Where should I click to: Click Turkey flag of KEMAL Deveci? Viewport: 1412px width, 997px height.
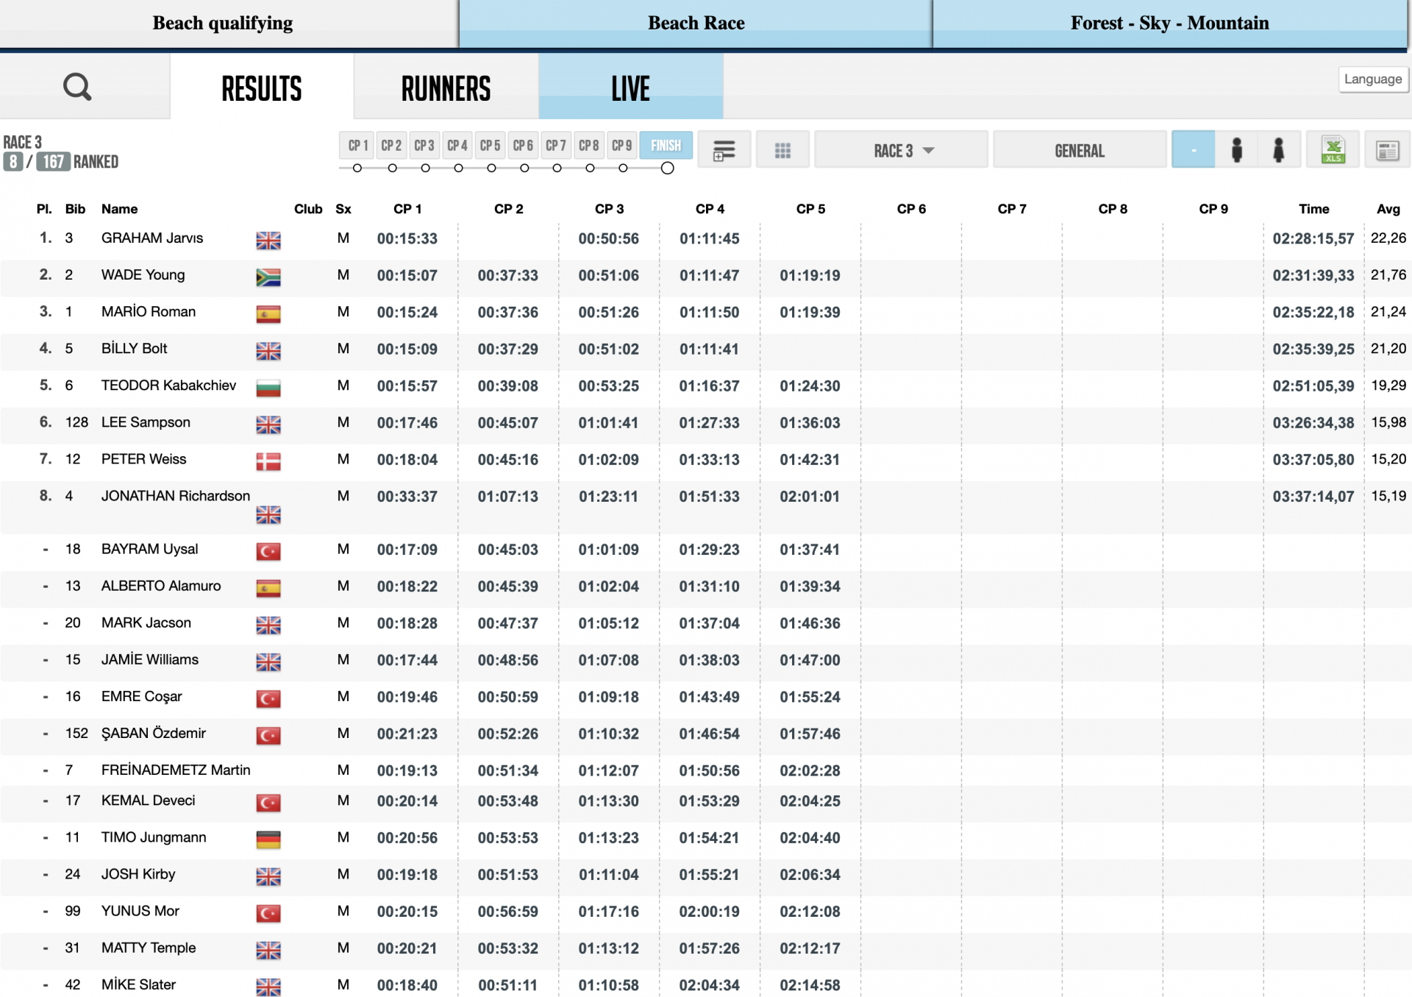point(268,803)
